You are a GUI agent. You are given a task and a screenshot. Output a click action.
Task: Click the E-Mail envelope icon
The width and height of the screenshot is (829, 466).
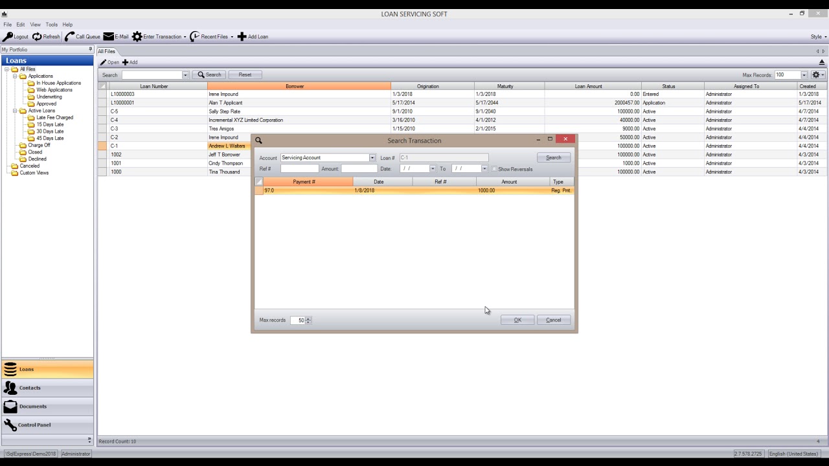109,37
